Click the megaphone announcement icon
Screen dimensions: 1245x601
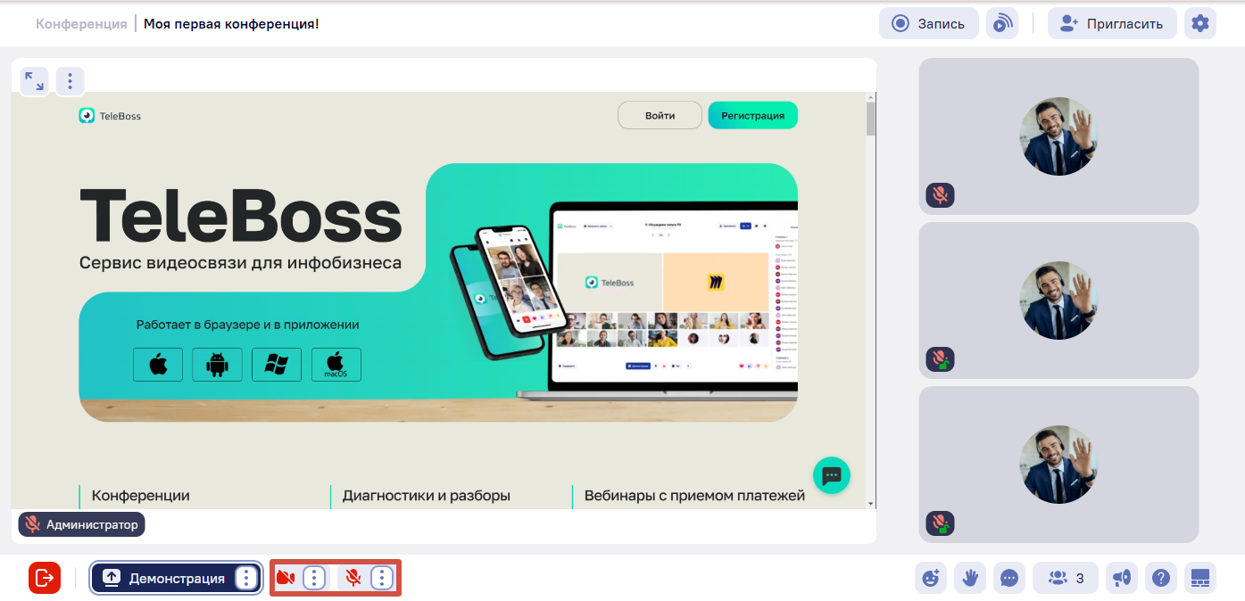[x=1122, y=578]
